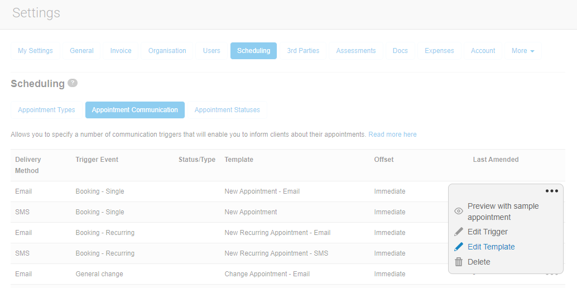This screenshot has height=288, width=577.
Task: Choose Delete from the popup menu
Action: coord(479,262)
